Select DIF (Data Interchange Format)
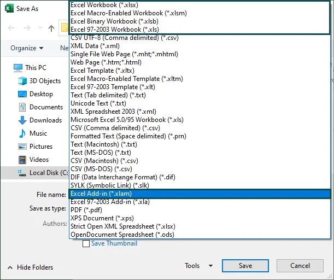The image size is (334, 280). coord(200,177)
